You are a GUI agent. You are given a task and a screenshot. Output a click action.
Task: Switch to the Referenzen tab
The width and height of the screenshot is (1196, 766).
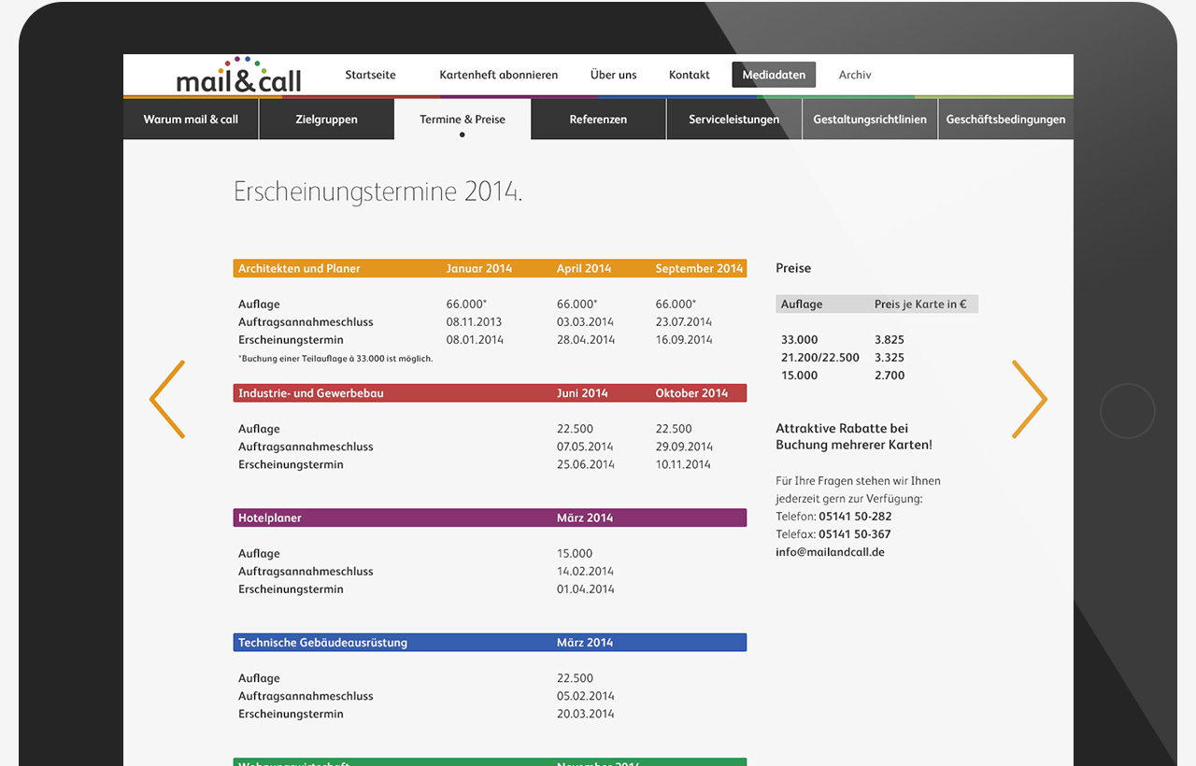(598, 120)
